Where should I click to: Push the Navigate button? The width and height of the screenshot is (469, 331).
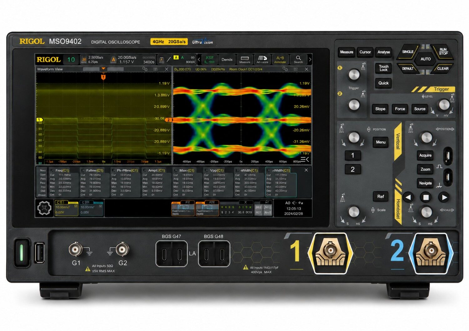425,183
